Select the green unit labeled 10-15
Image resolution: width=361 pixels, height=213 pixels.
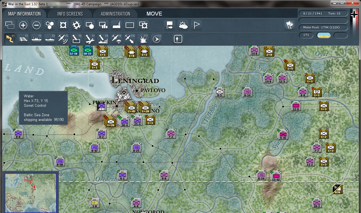[x=87, y=50]
